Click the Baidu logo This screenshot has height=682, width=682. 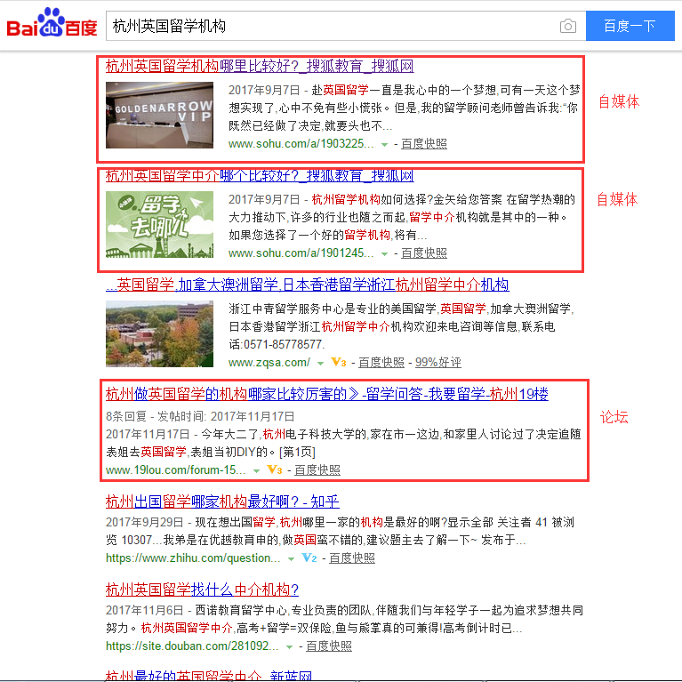click(x=52, y=23)
